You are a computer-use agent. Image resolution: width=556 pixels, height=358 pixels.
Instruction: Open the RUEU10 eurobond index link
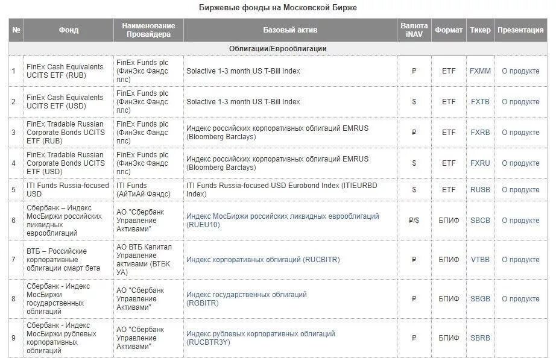(283, 221)
